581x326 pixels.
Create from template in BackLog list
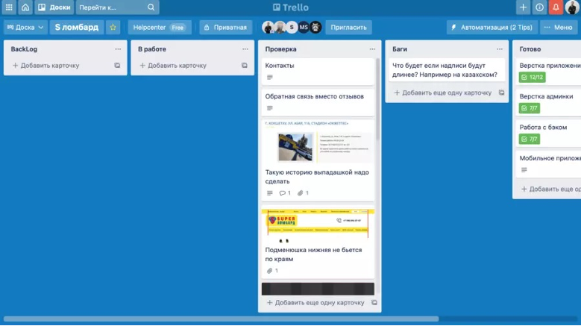tap(117, 66)
